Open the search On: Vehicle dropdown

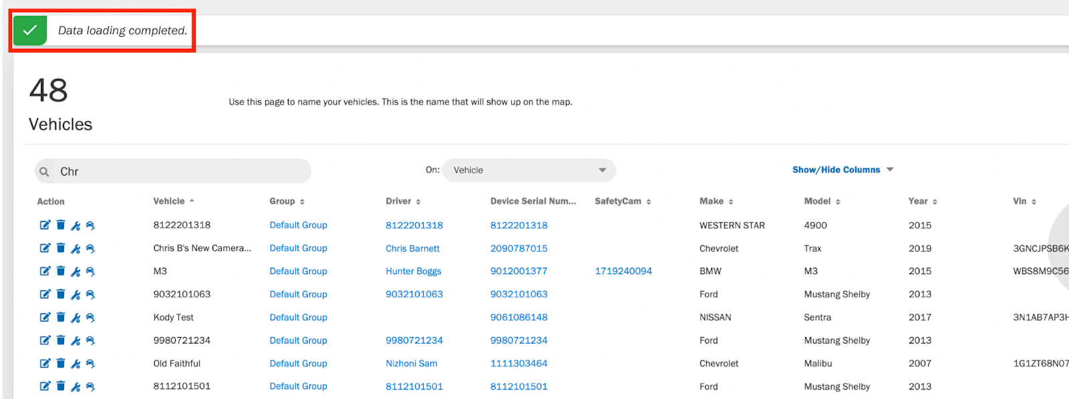[x=528, y=170]
